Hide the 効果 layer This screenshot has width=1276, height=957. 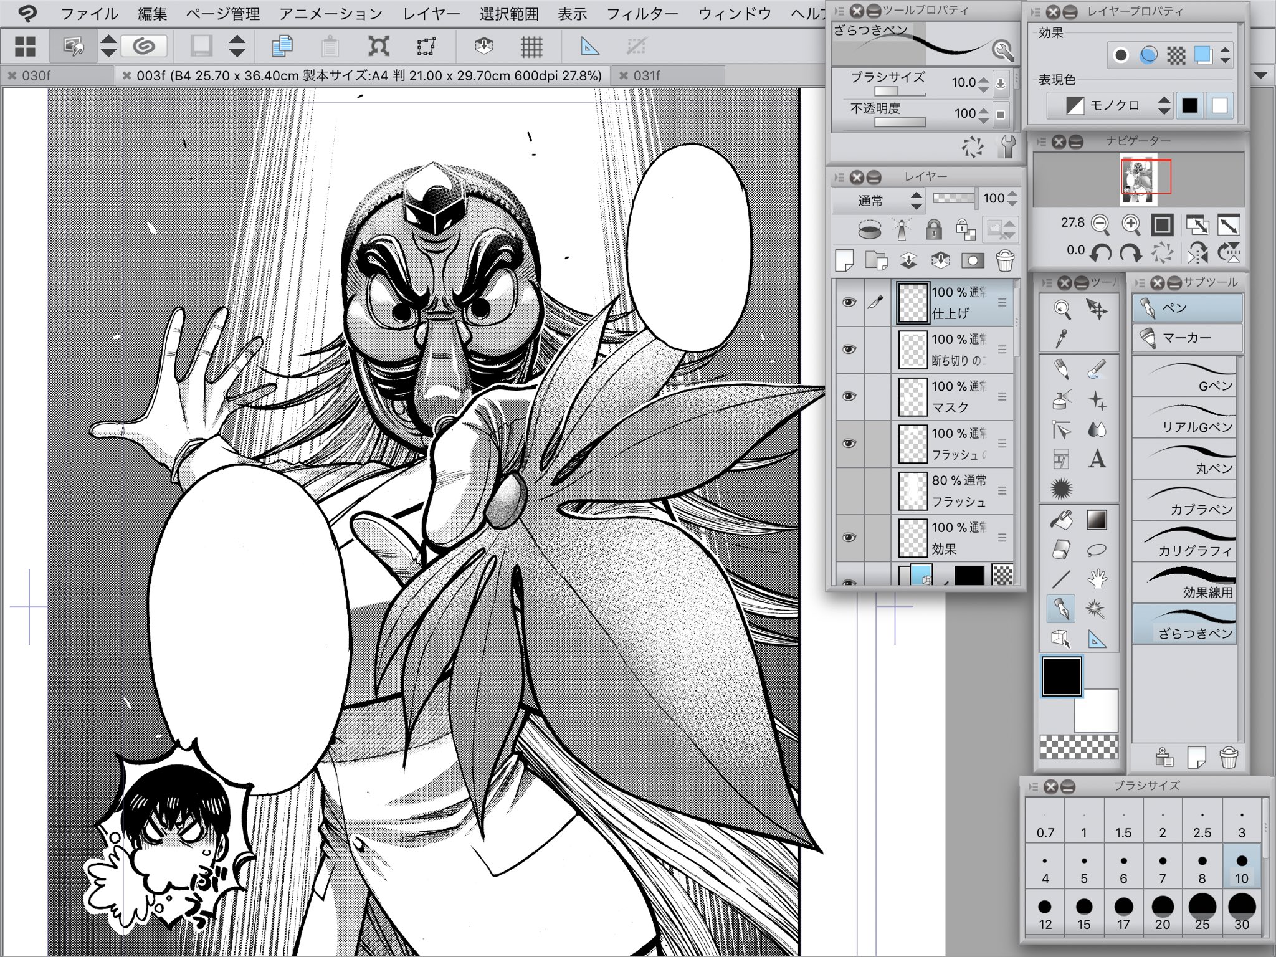point(849,537)
